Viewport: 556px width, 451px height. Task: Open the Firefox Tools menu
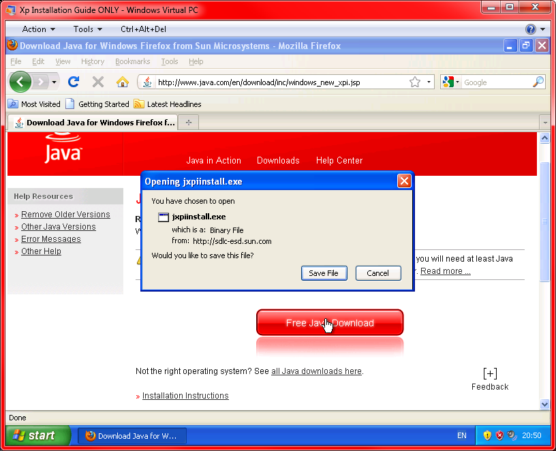[x=170, y=62]
